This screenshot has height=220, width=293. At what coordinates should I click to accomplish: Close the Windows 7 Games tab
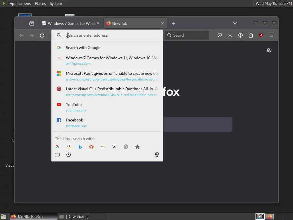click(x=98, y=23)
